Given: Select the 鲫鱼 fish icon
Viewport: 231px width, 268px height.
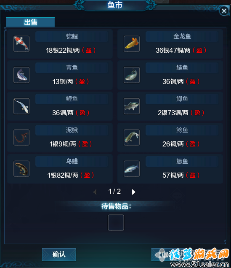Looking at the screenshot, I should (x=132, y=106).
